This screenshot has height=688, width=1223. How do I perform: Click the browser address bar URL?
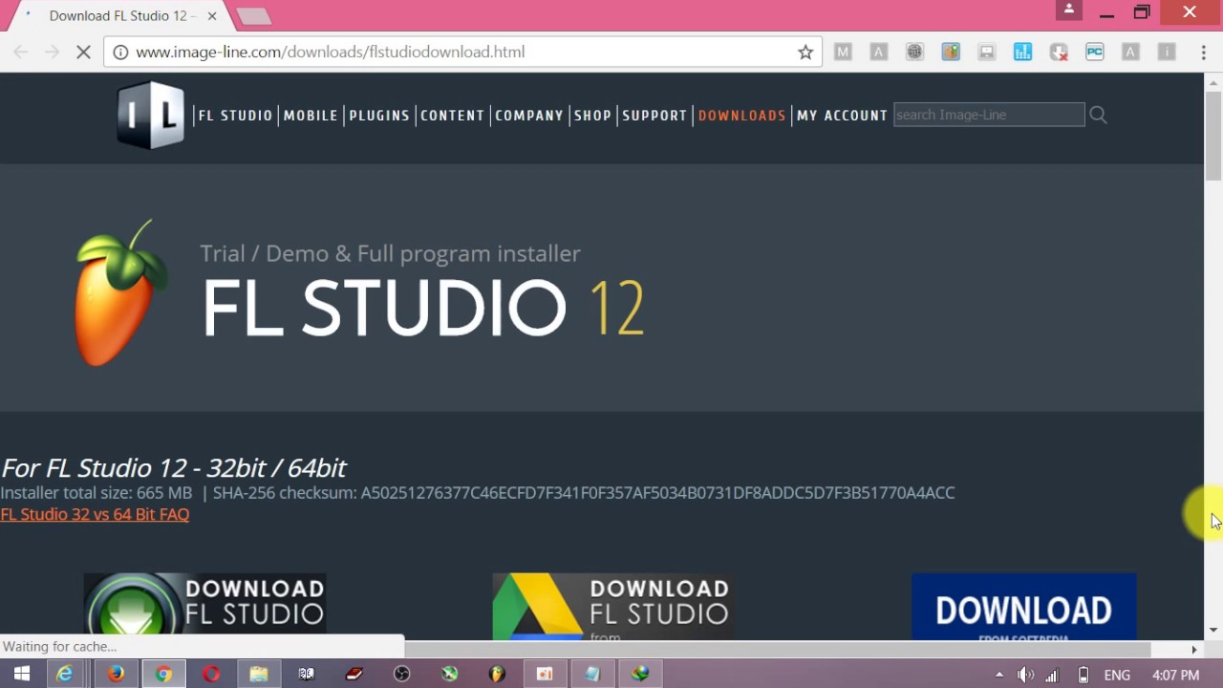(331, 53)
